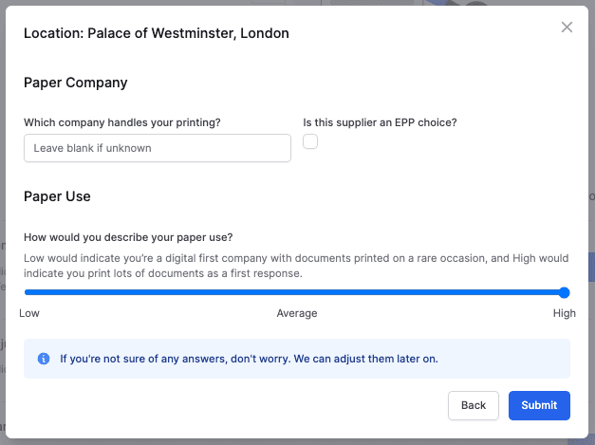Image resolution: width=595 pixels, height=445 pixels.
Task: Select the "High" slider label
Action: 564,313
